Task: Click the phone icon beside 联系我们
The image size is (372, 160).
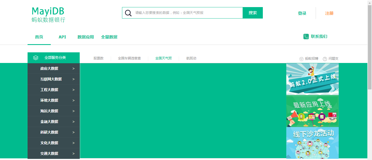Action: (306, 36)
